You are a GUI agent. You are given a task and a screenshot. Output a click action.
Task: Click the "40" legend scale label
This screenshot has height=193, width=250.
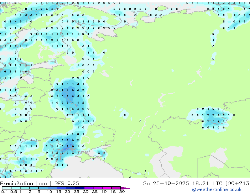[x=104, y=191]
